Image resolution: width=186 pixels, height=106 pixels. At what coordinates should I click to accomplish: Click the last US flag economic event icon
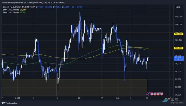click(162, 94)
